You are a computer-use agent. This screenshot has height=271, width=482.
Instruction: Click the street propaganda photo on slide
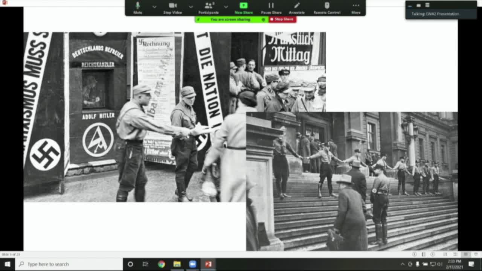pos(175,117)
